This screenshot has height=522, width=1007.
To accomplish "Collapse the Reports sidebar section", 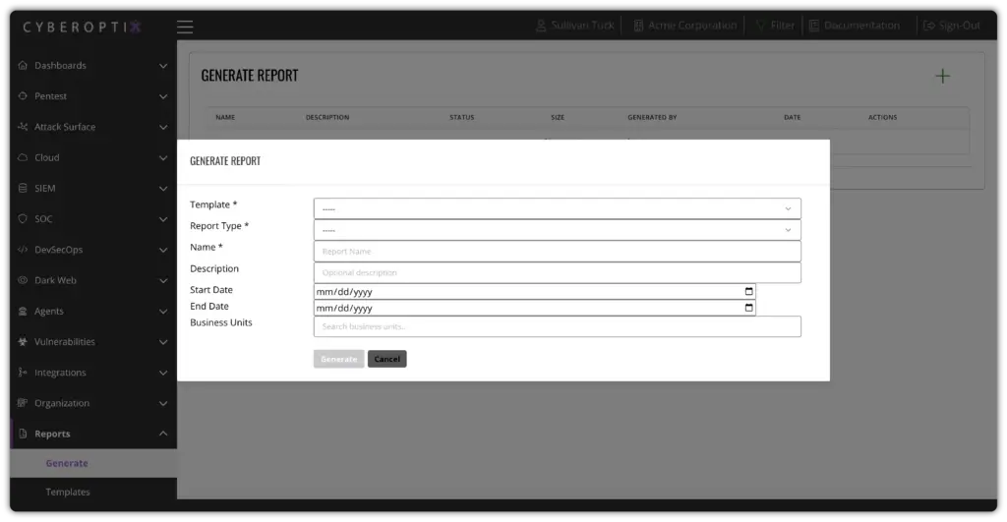I will [163, 434].
